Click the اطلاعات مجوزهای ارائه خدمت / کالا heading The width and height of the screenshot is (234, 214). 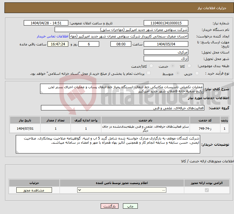pos(207,161)
